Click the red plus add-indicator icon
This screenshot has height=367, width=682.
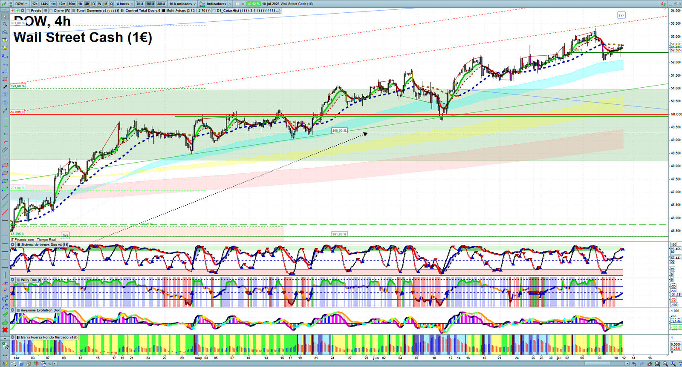point(12,11)
